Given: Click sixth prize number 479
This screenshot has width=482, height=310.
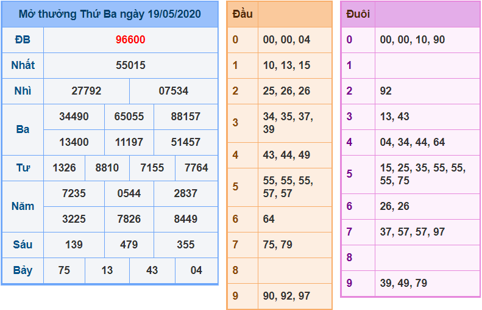Looking at the screenshot, I should click(x=129, y=245).
